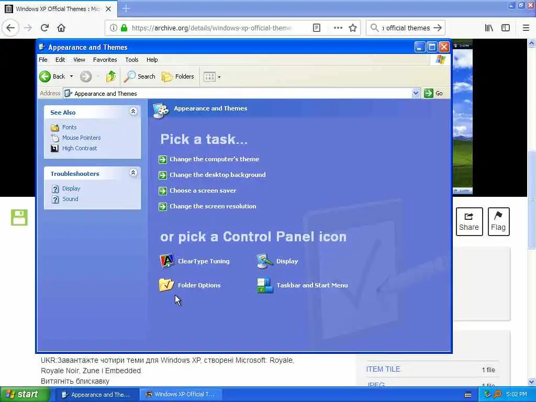The height and width of the screenshot is (402, 536).
Task: Open the Help menu
Action: click(152, 60)
